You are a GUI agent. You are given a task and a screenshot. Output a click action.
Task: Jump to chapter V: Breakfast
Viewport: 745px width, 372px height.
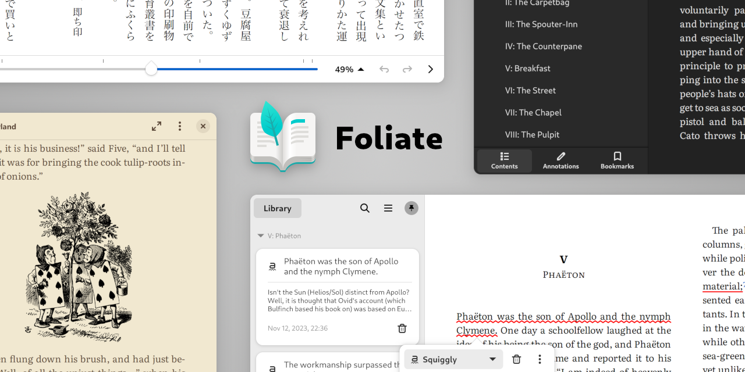pos(528,69)
